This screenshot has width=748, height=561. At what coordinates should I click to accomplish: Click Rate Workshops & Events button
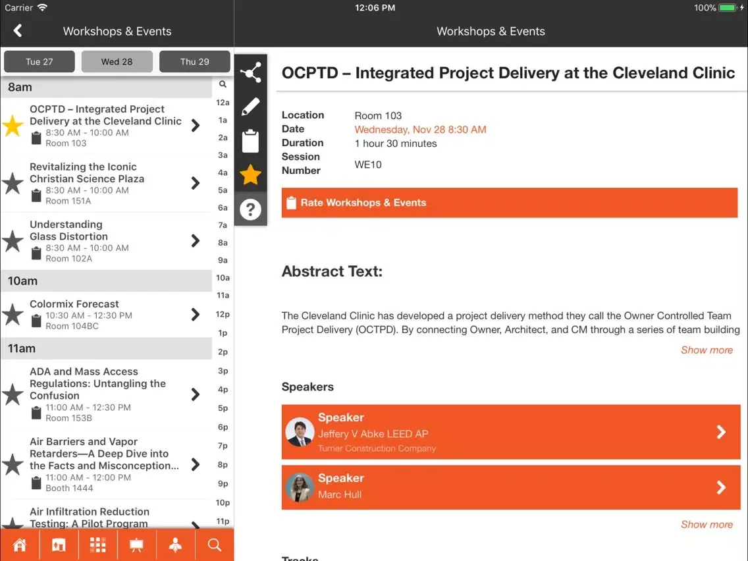click(510, 203)
